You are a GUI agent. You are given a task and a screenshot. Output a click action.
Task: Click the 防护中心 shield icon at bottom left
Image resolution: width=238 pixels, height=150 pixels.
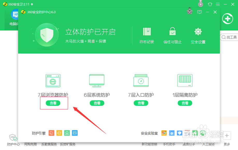13,137
